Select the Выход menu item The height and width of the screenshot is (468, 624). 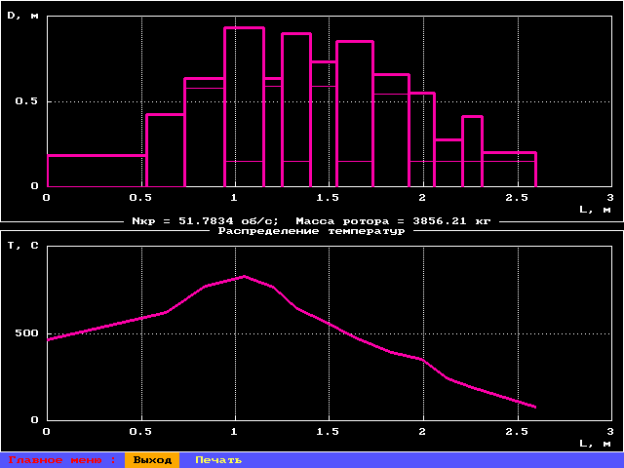152,460
